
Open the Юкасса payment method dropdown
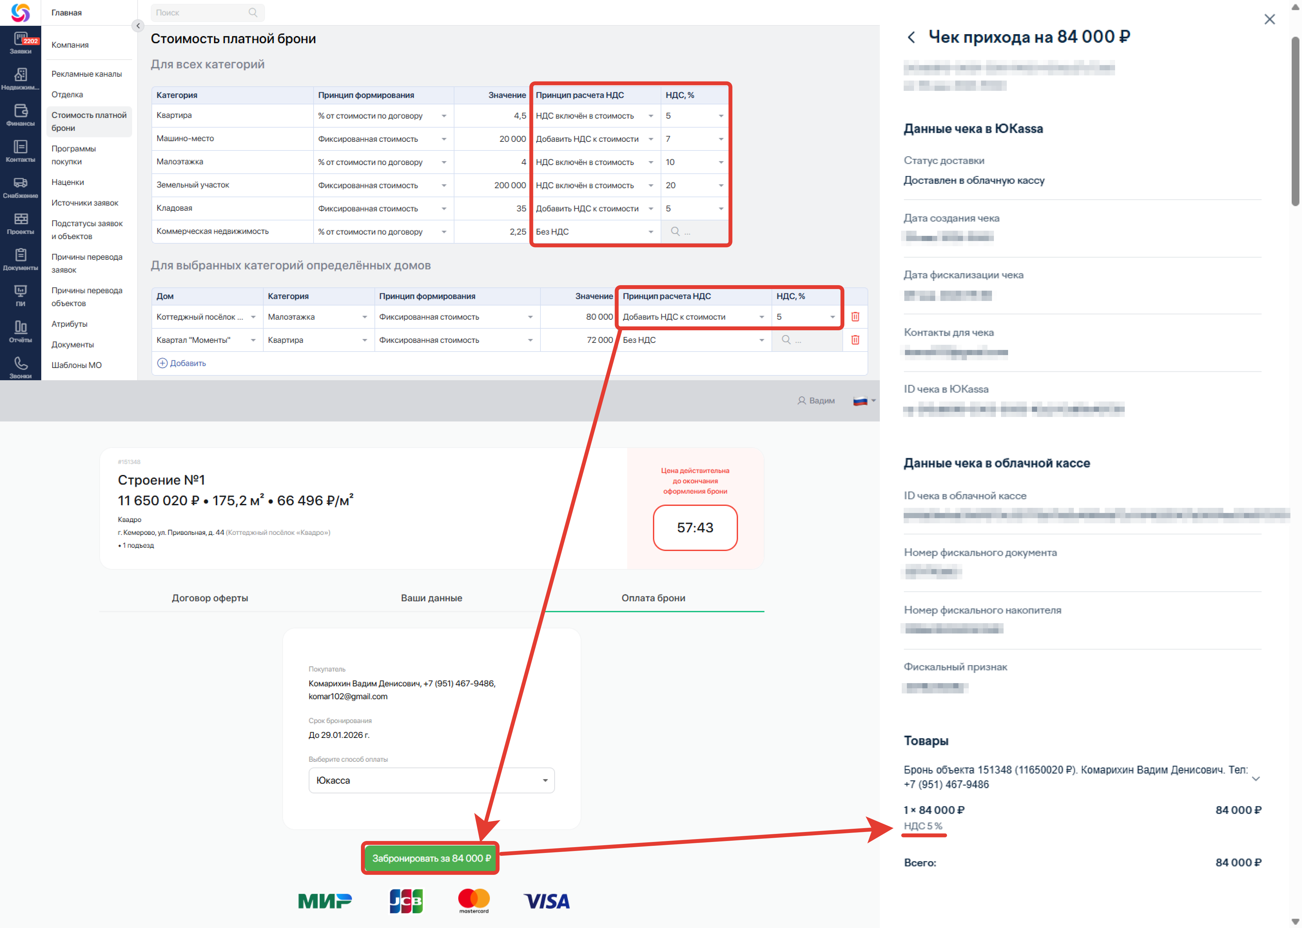point(432,780)
